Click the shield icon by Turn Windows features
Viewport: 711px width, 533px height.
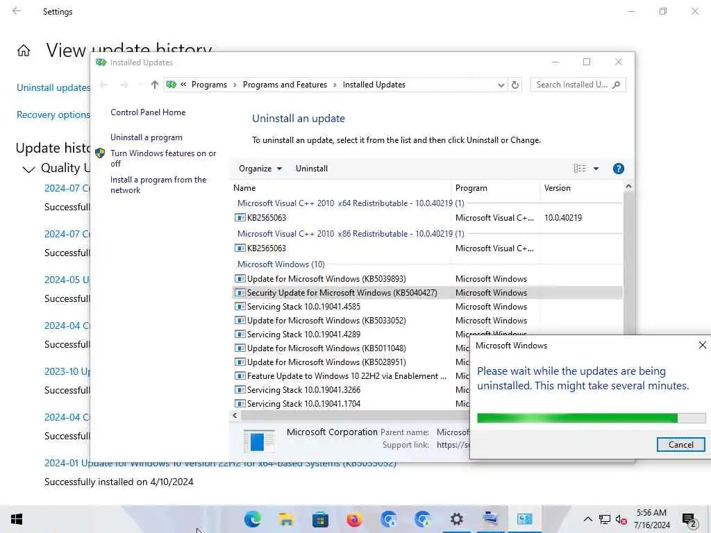100,153
